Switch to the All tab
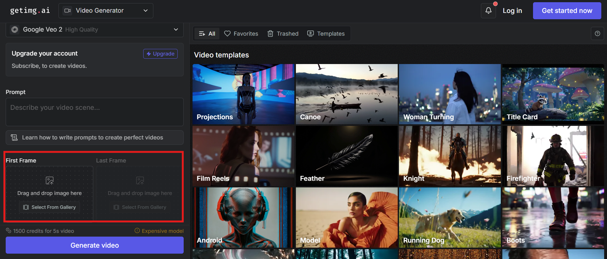 (x=207, y=34)
